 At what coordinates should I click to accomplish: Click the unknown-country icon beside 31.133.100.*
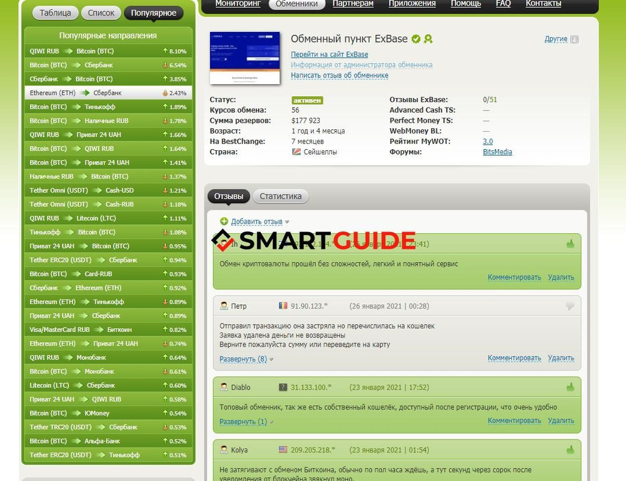[283, 387]
